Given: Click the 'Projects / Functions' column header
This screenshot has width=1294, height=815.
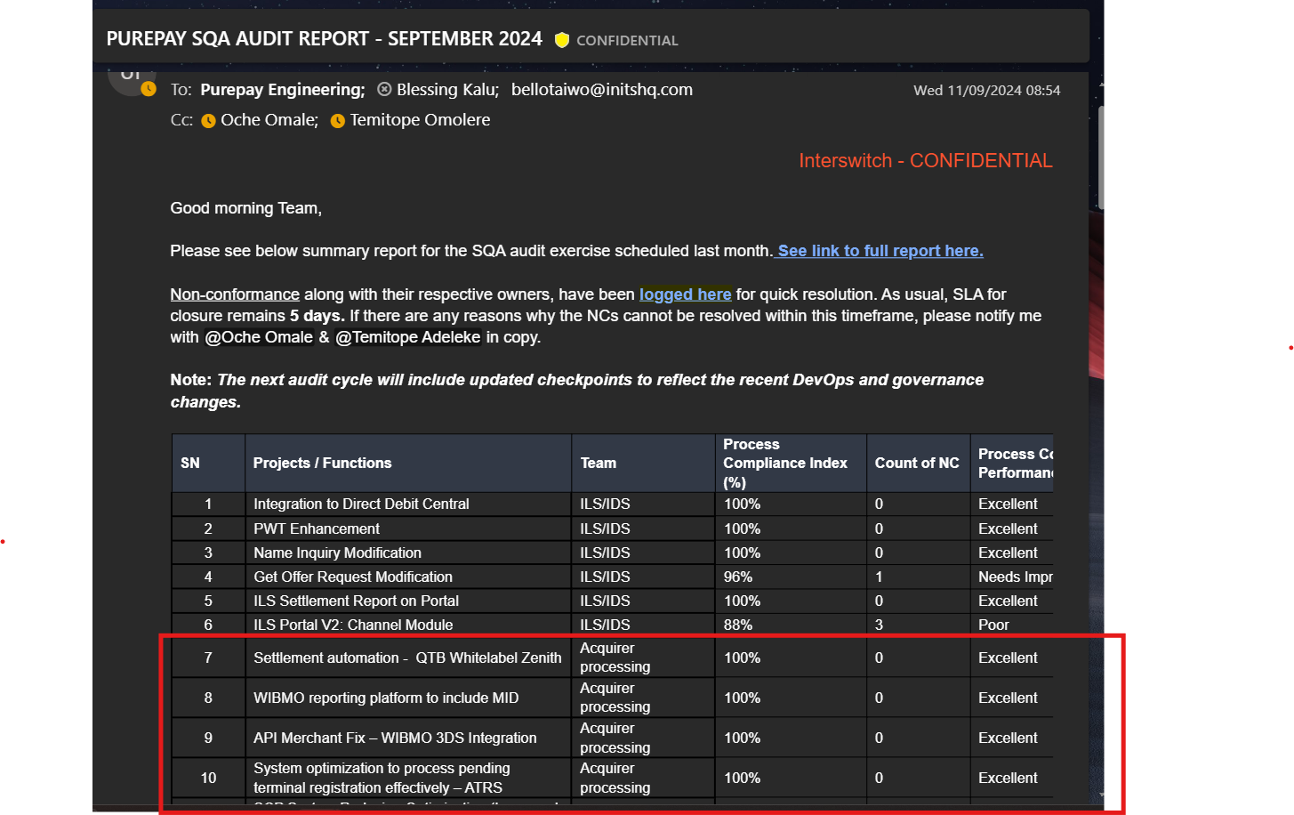Looking at the screenshot, I should tap(322, 463).
